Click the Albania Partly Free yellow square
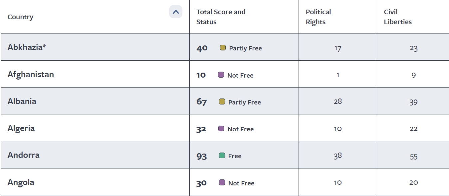Viewport: 449px width, 196px height. [x=222, y=101]
